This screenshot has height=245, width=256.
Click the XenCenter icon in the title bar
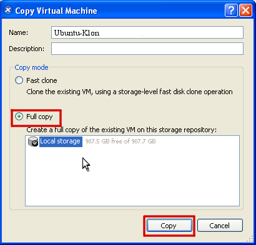coord(8,10)
